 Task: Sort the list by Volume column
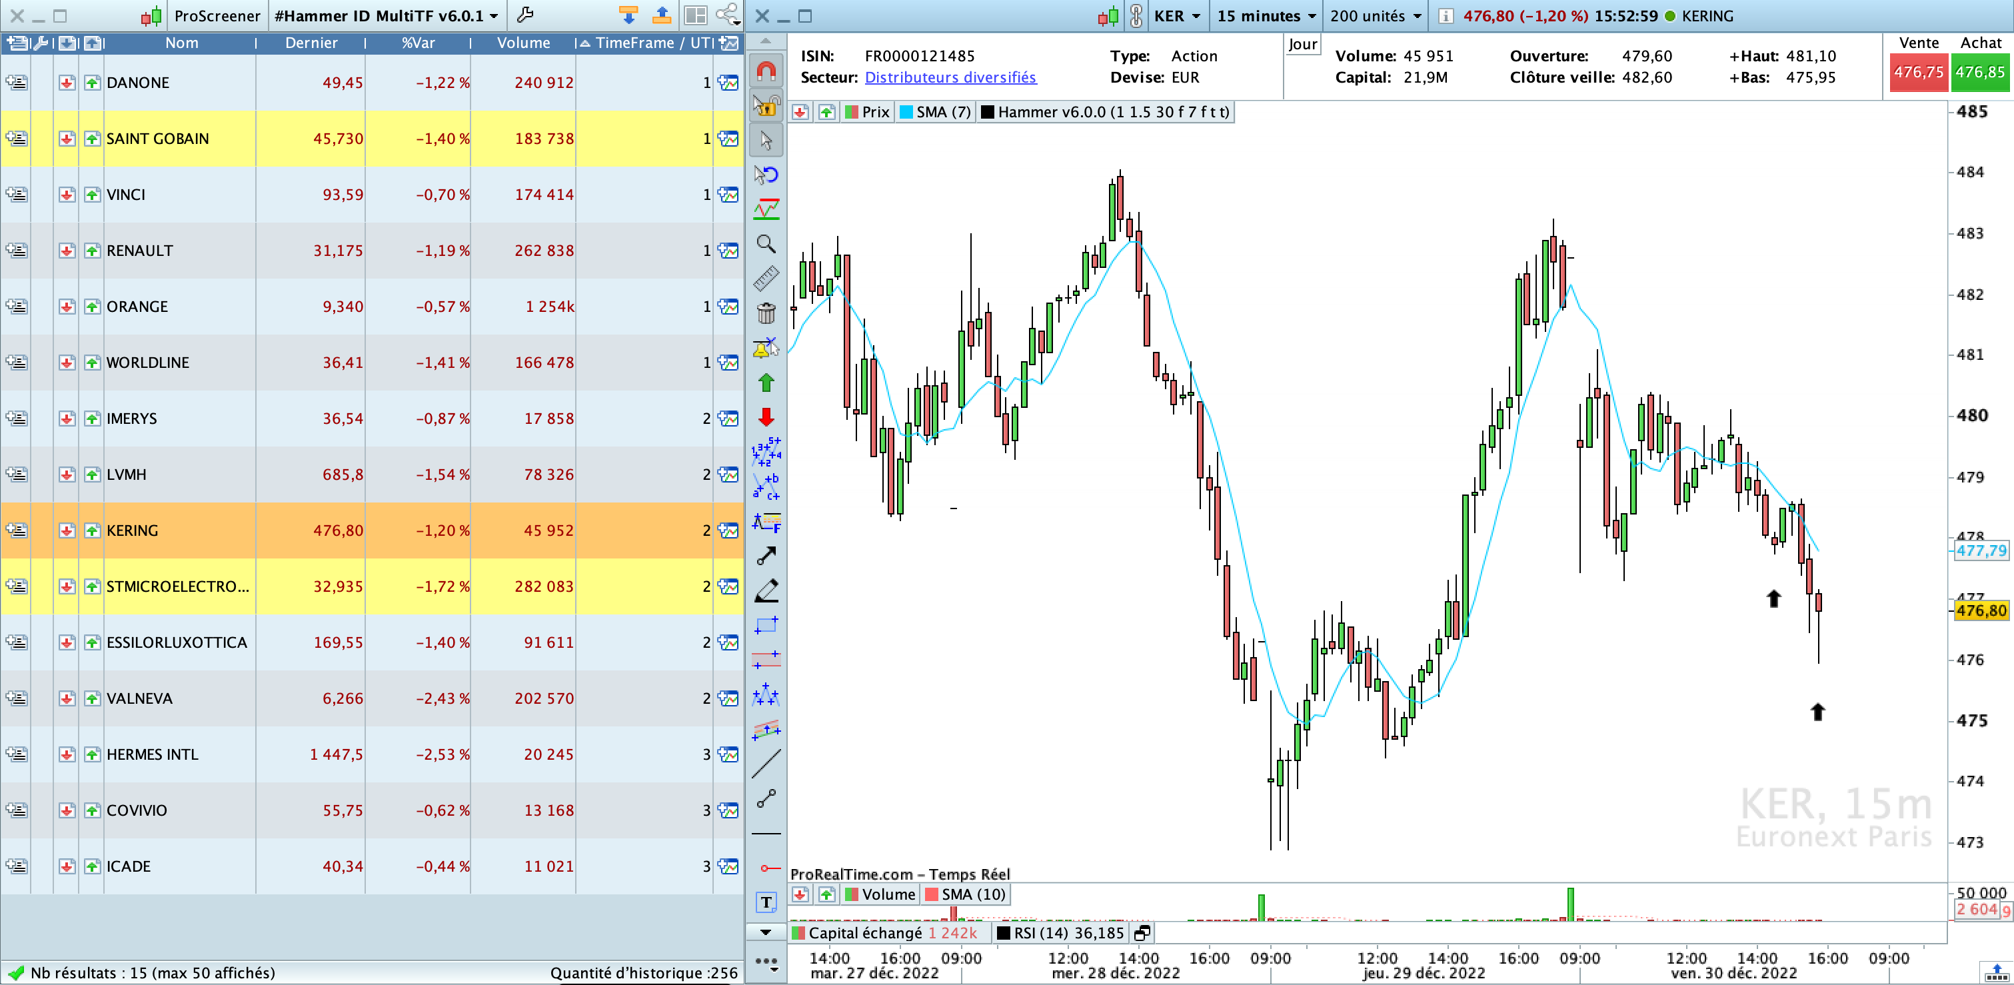tap(523, 43)
